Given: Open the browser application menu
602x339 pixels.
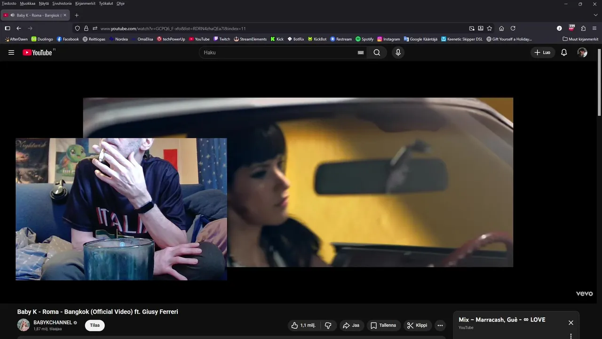Looking at the screenshot, I should coord(595,28).
